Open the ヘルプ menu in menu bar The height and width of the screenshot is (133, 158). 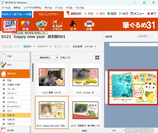tap(80, 8)
